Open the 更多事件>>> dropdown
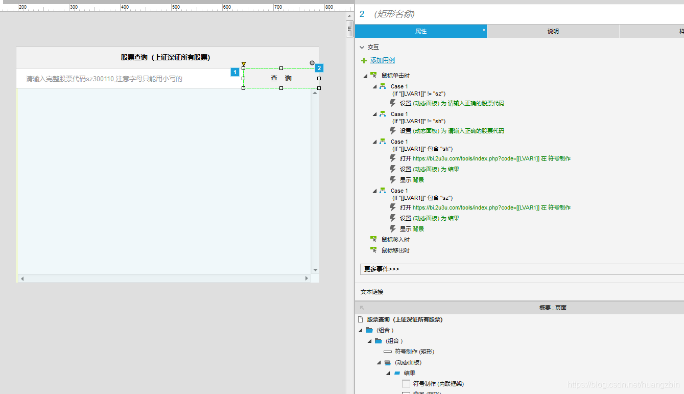Screen dimensions: 684x394 (522, 269)
